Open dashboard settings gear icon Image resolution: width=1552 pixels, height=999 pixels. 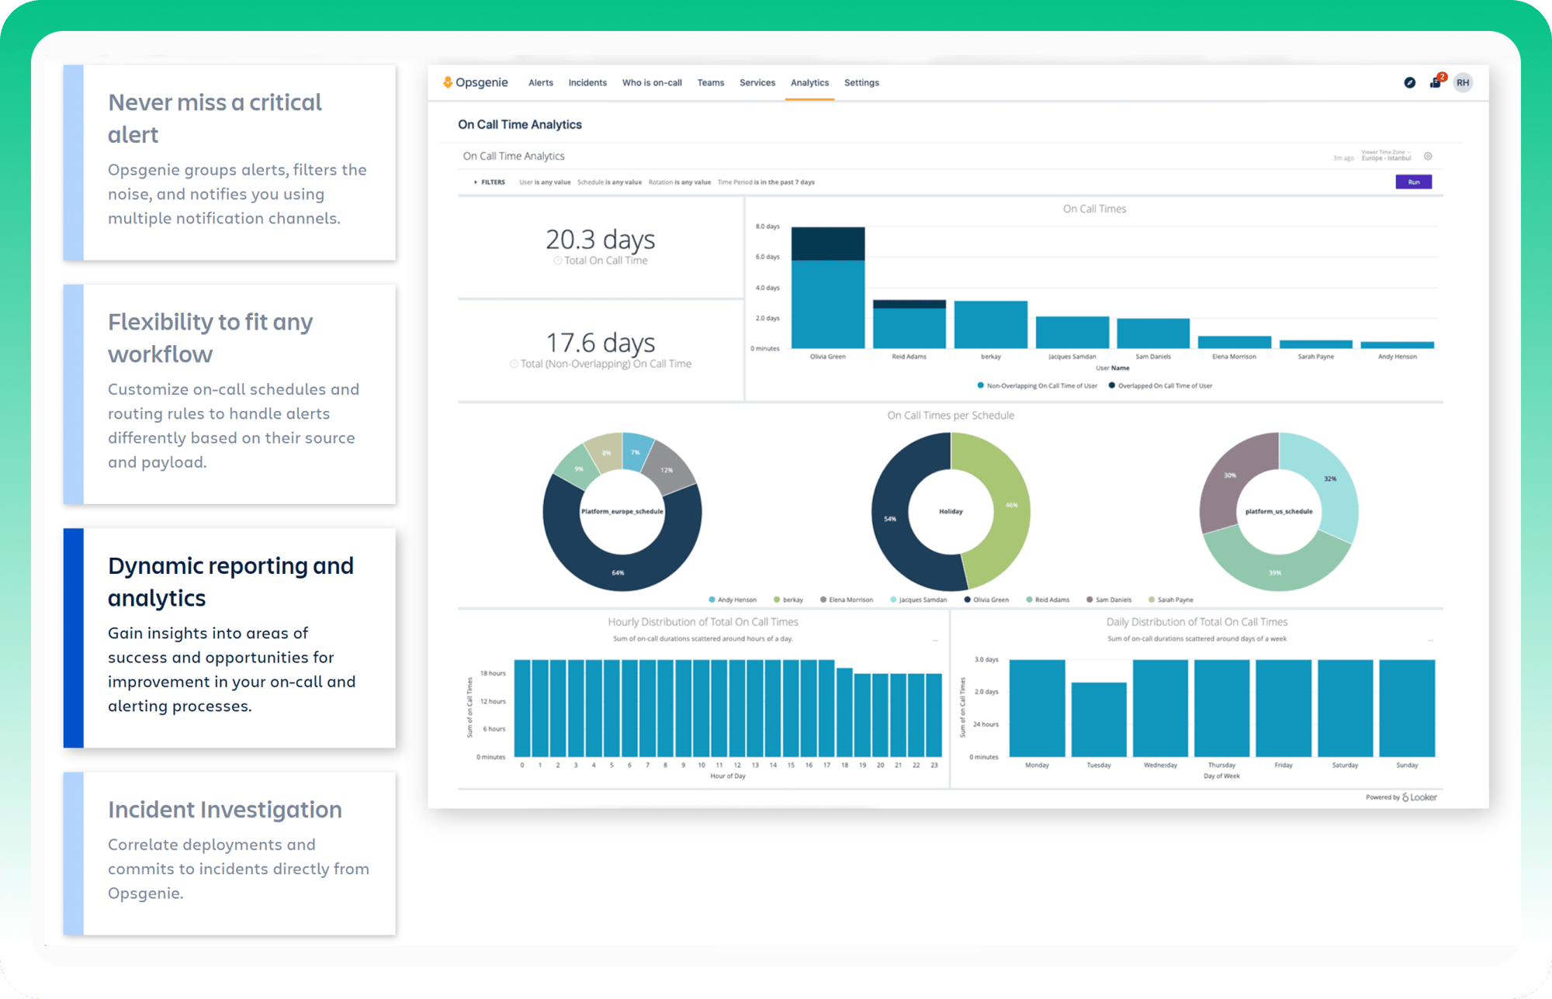1428,156
